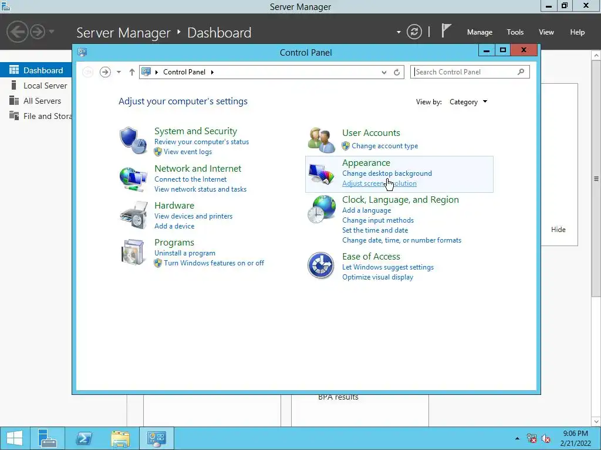
Task: Open the recent locations dropdown arrow
Action: [x=119, y=72]
